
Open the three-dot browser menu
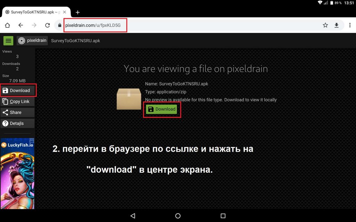click(x=350, y=25)
